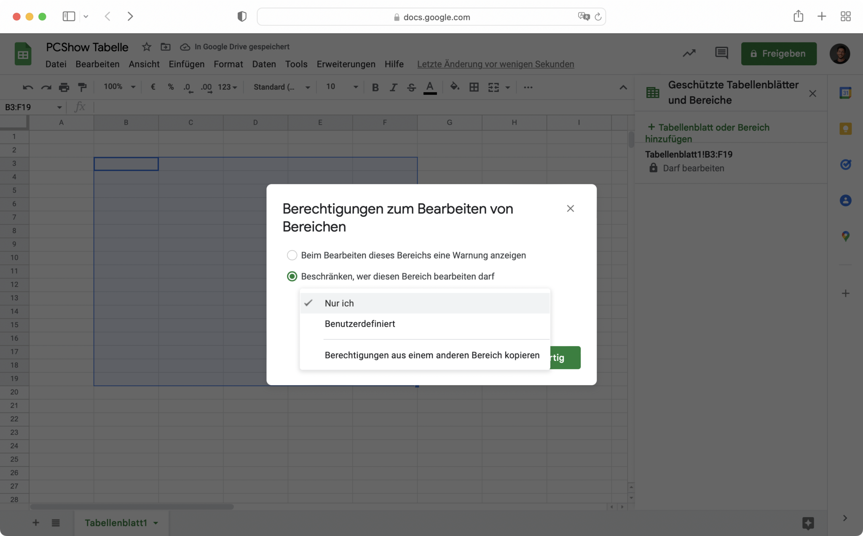Choose 'Beim Bearbeiten dieses Bereichs eine Warnung anzeigen'
The height and width of the screenshot is (536, 863).
point(292,255)
